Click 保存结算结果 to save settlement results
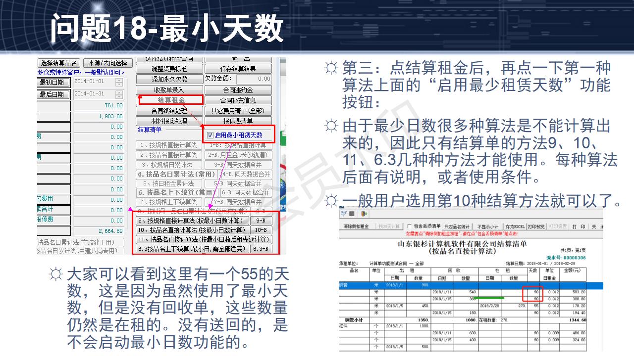The image size is (634, 356). pos(237,68)
